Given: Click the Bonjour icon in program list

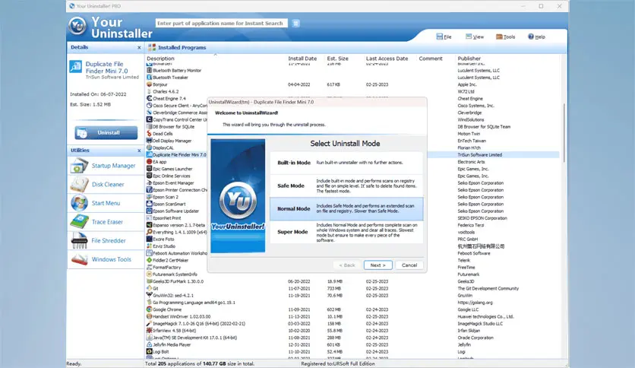Looking at the screenshot, I should [149, 84].
